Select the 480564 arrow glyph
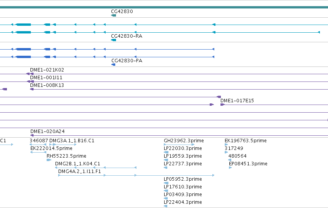 tap(230, 160)
